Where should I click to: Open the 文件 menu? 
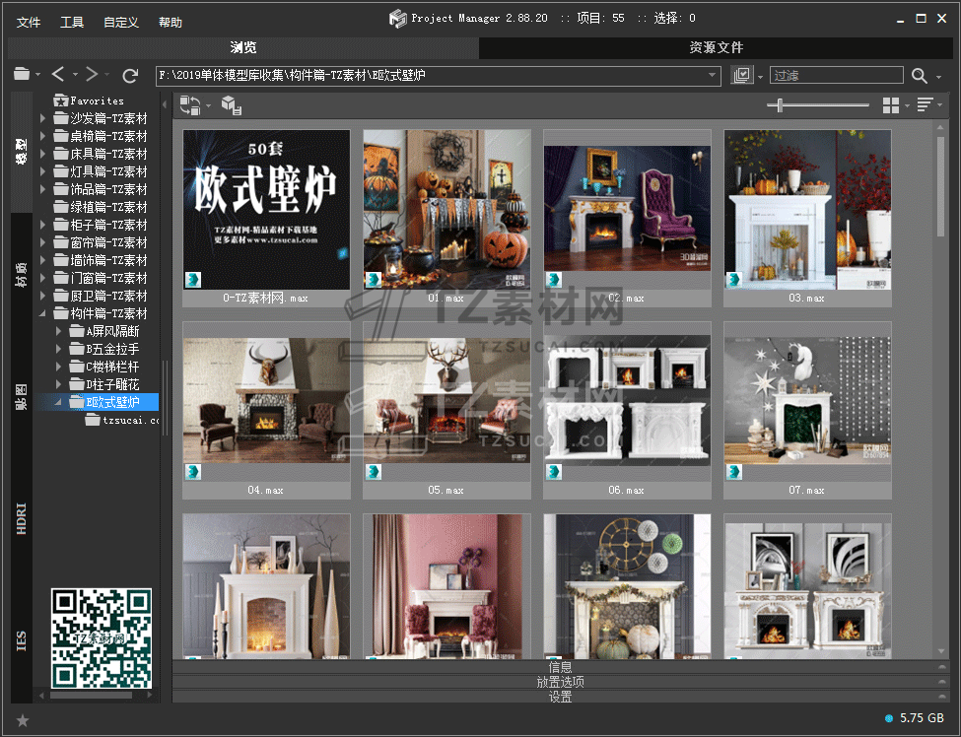[29, 22]
